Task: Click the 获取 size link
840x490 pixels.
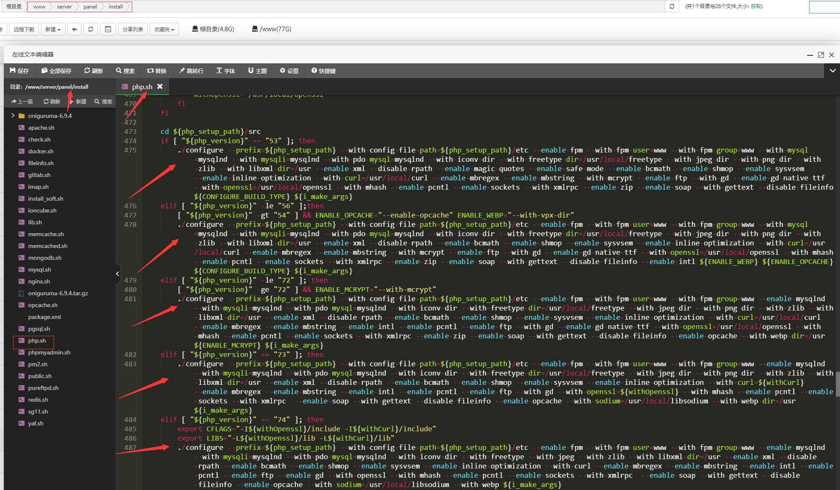Action: pyautogui.click(x=756, y=6)
